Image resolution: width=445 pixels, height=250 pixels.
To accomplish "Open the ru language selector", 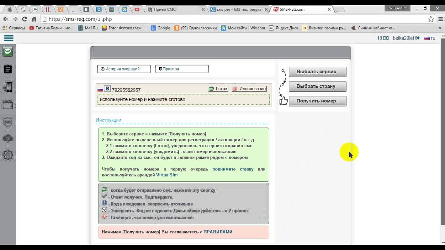I will (x=430, y=38).
